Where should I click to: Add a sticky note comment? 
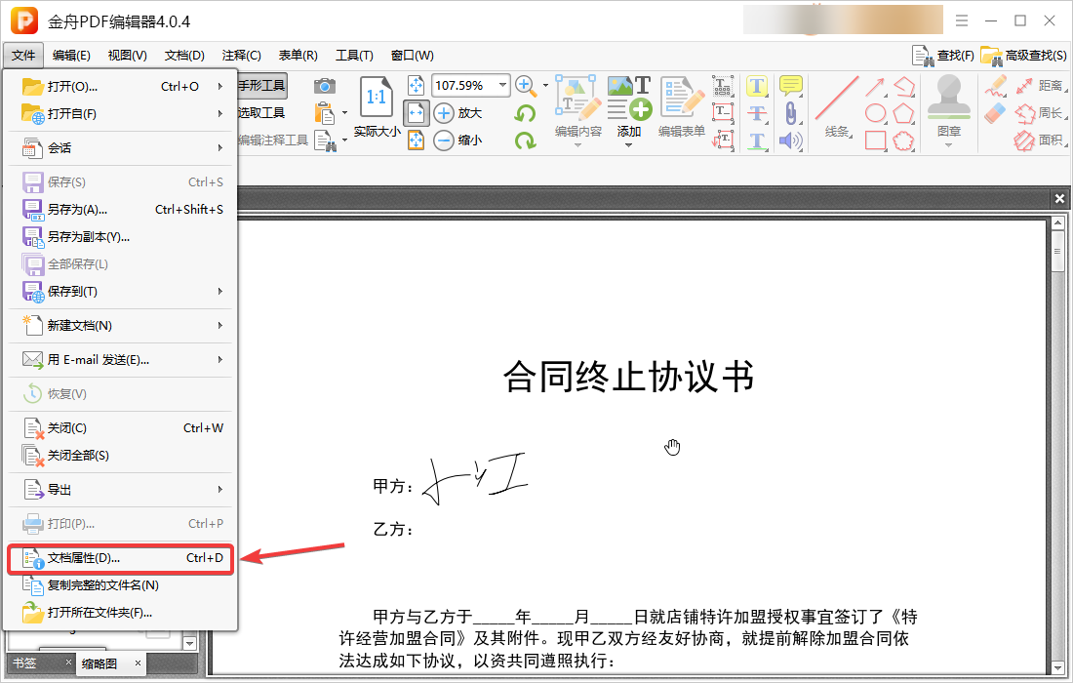(790, 86)
